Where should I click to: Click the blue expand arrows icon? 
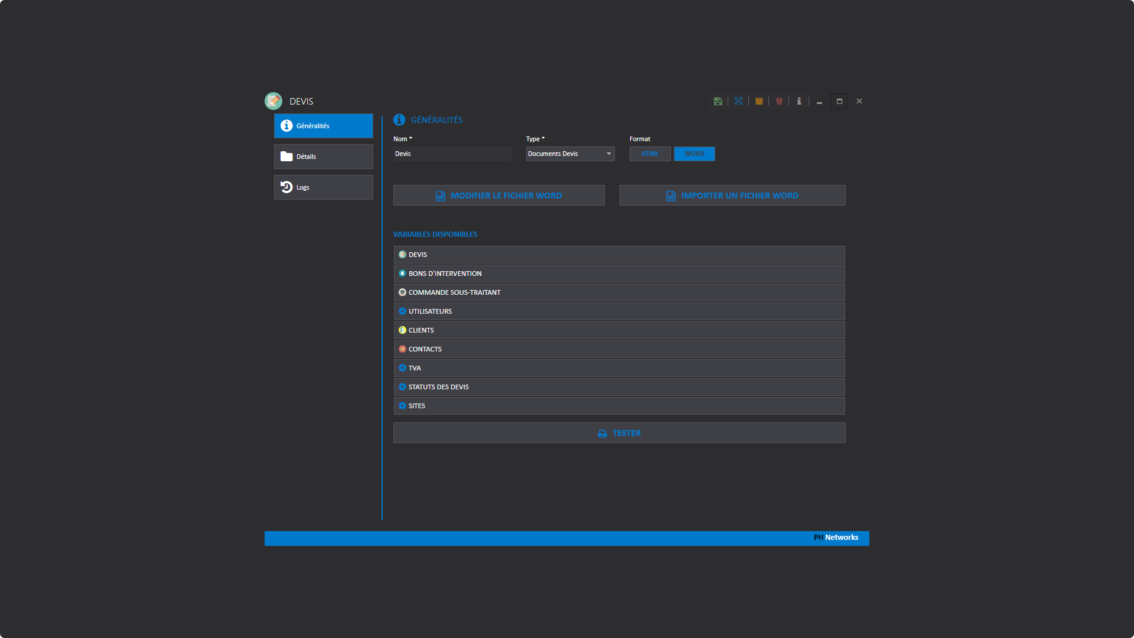tap(738, 101)
